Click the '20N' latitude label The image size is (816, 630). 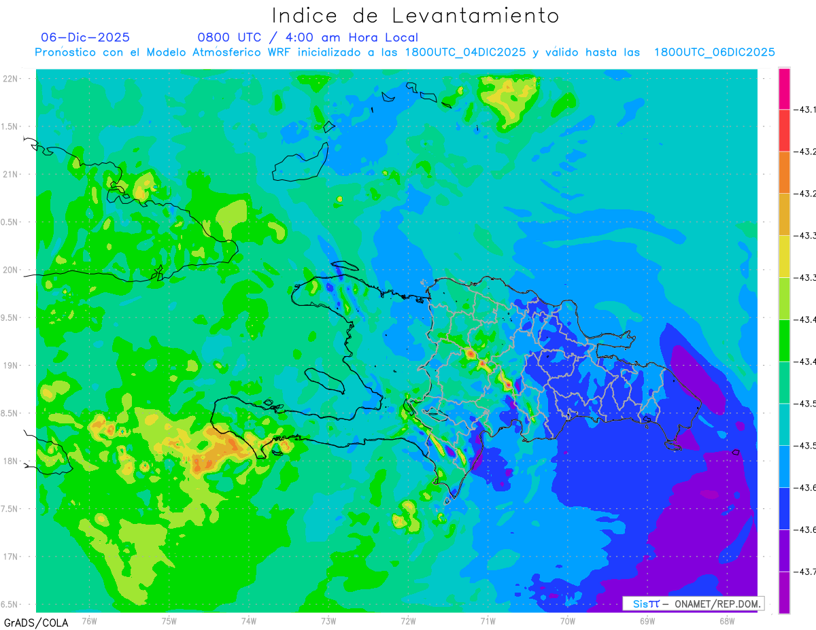coord(12,270)
